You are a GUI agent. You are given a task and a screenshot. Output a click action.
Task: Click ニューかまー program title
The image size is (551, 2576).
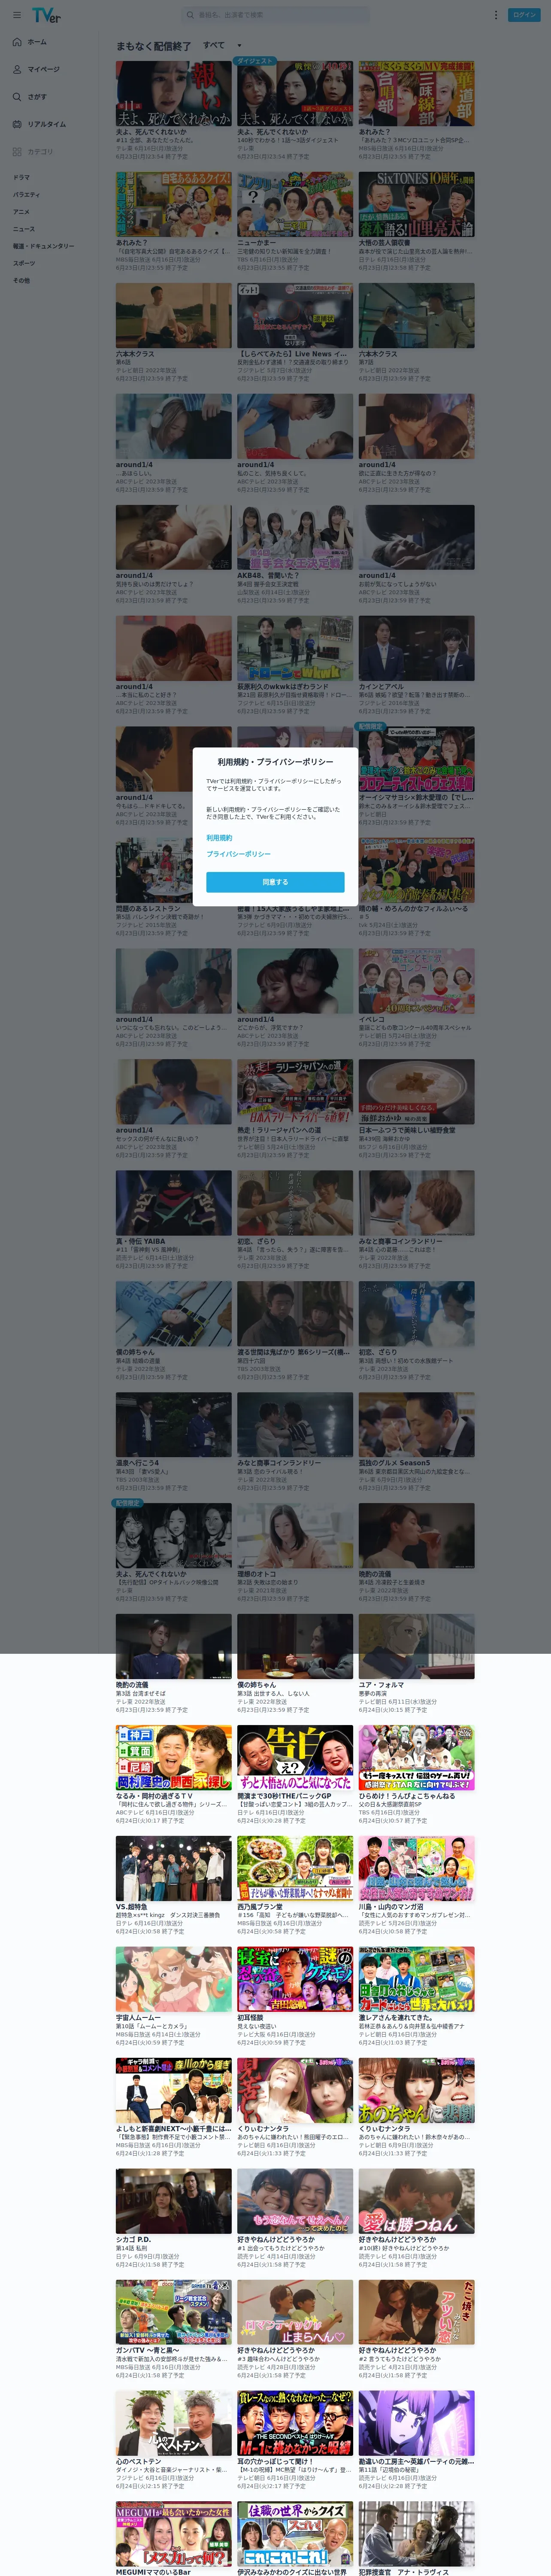[257, 242]
